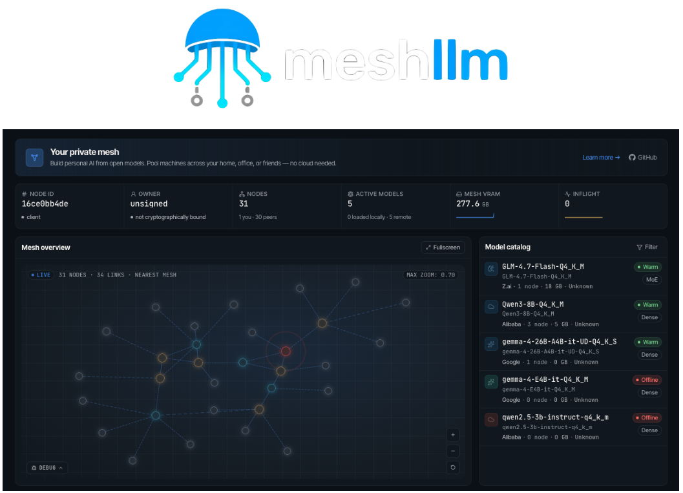Screen dimensions: 683x493
Task: Click the gemma-4-26B model icon
Action: pos(491,344)
